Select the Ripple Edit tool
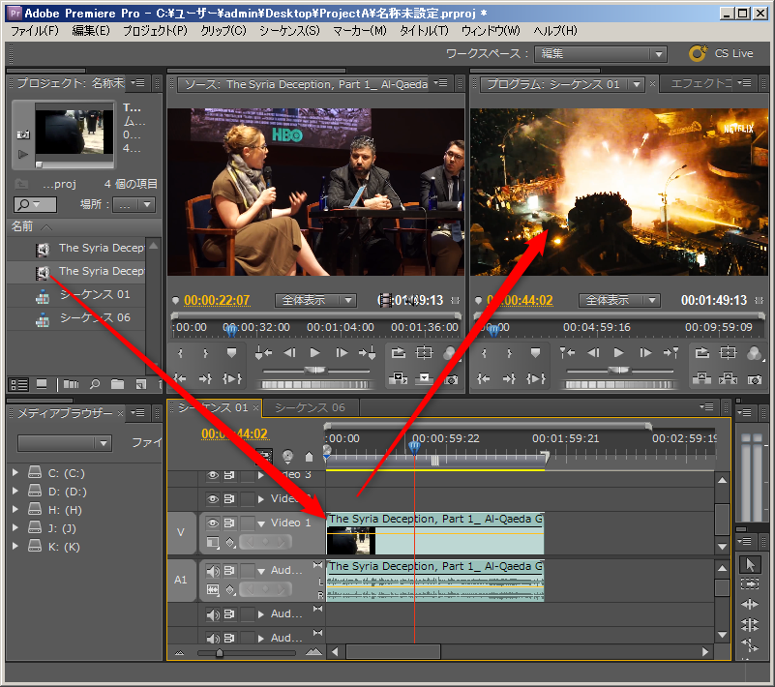 pos(750,604)
